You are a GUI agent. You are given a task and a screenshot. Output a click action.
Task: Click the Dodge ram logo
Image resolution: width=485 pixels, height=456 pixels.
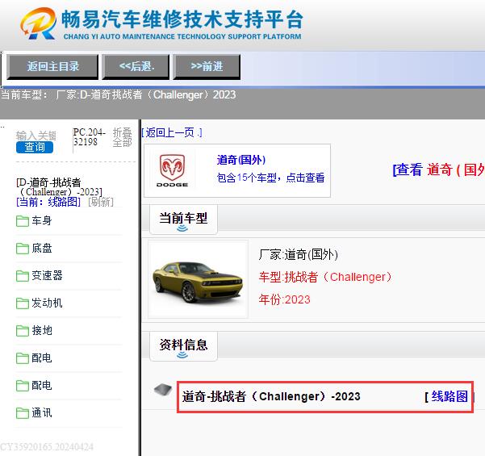(x=172, y=170)
